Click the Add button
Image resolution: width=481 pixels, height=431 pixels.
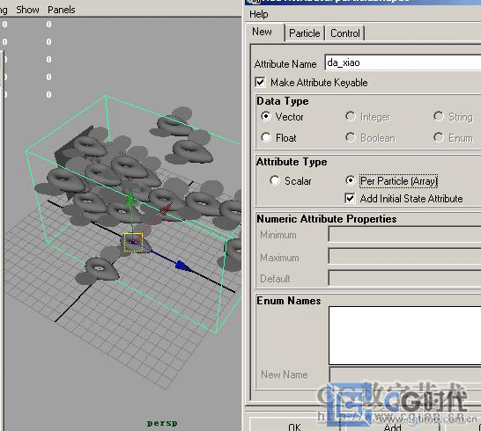tap(392, 426)
